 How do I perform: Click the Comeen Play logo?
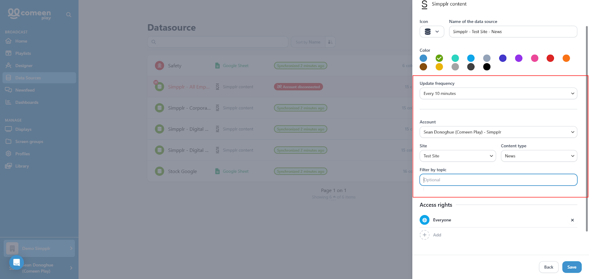(x=29, y=14)
